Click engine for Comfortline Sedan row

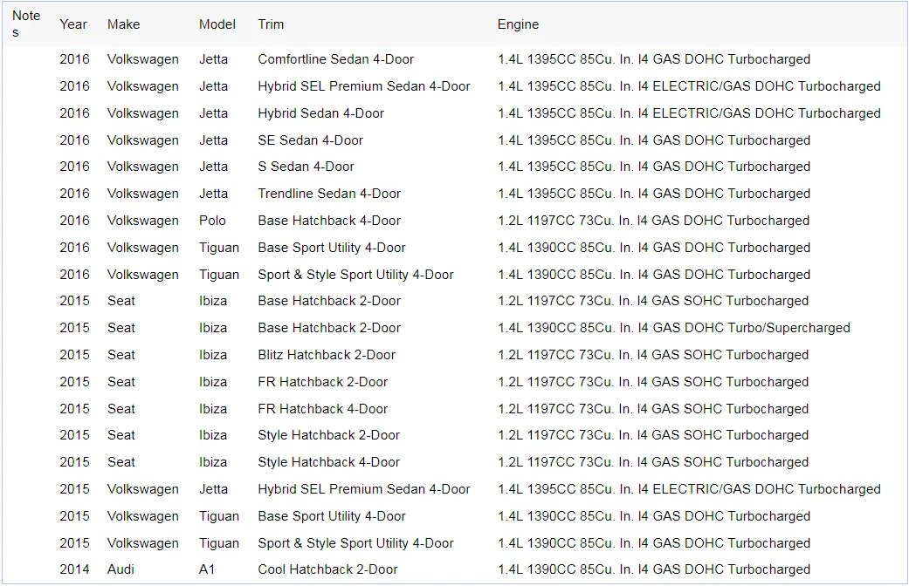pyautogui.click(x=654, y=59)
